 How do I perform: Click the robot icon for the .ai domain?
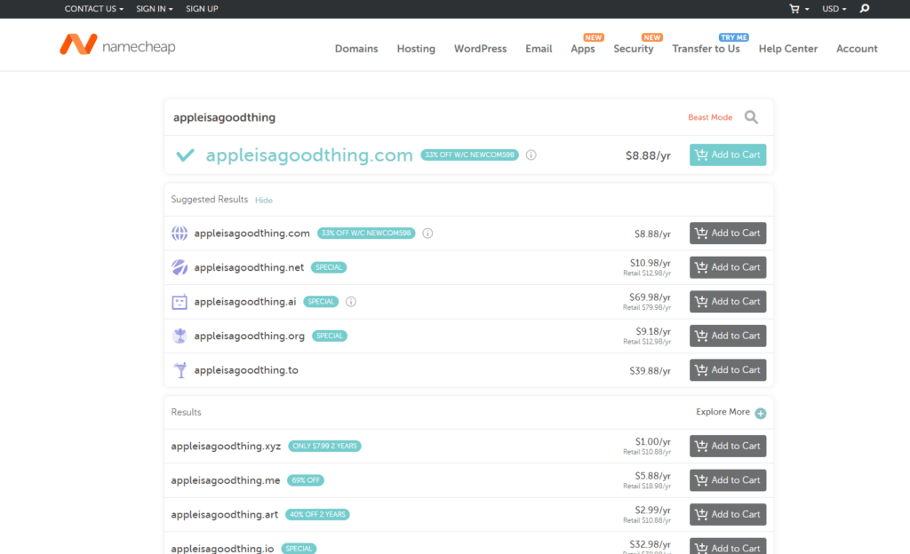click(x=180, y=302)
